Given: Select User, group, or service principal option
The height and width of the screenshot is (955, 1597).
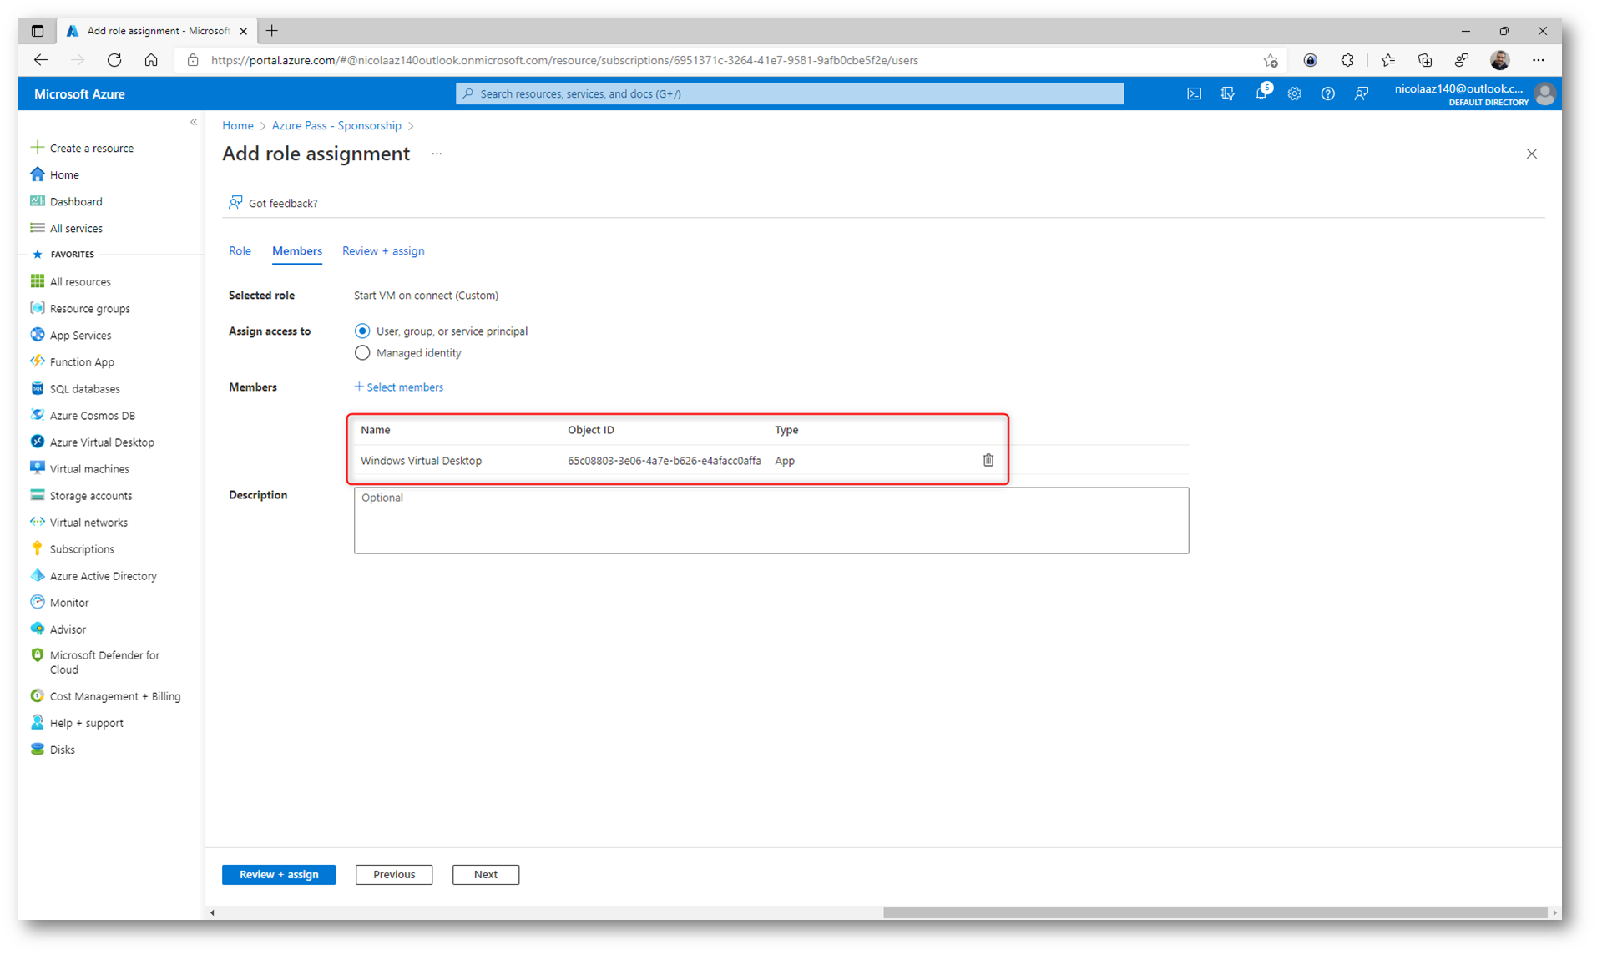Looking at the screenshot, I should pyautogui.click(x=362, y=331).
